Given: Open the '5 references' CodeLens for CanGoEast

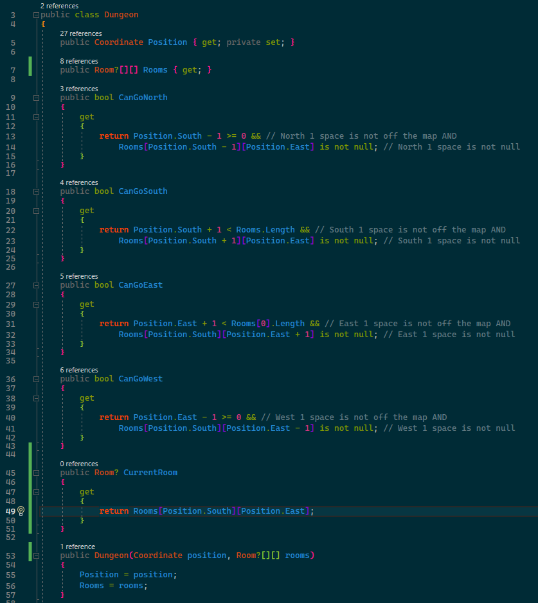Looking at the screenshot, I should (x=79, y=277).
